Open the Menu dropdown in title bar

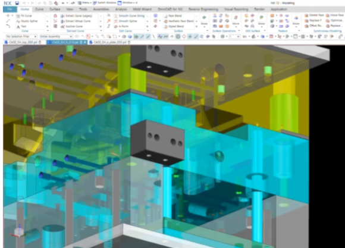(84, 3)
